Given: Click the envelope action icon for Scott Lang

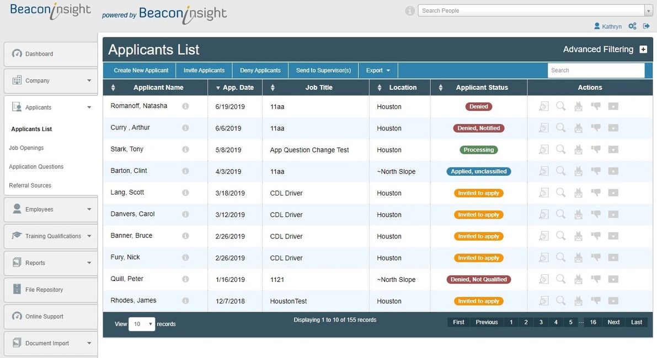Looking at the screenshot, I should point(579,192).
